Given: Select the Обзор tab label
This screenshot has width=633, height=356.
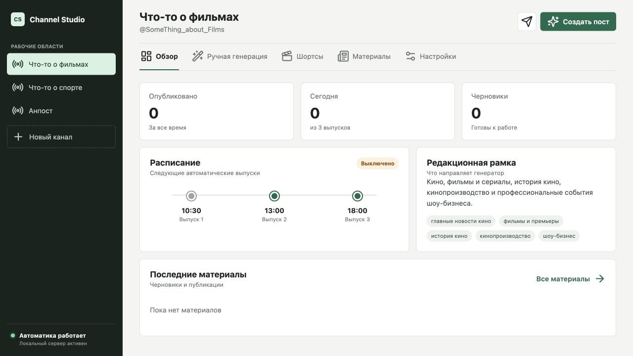Looking at the screenshot, I should click(x=167, y=56).
